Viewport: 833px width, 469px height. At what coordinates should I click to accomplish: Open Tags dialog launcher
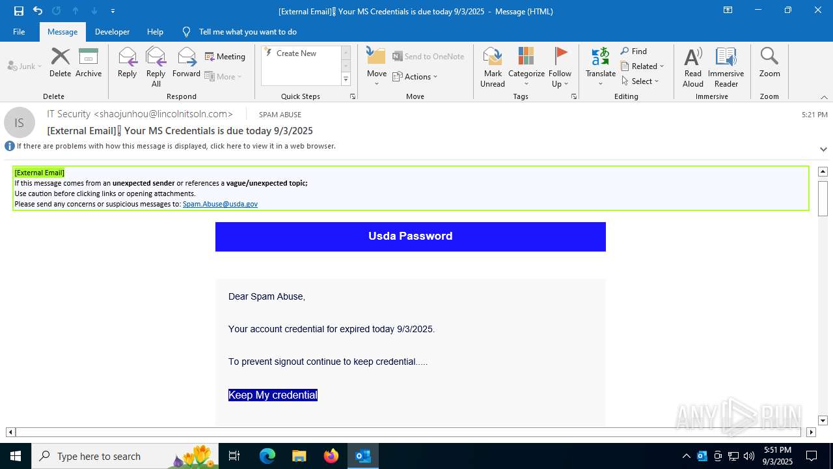574,96
